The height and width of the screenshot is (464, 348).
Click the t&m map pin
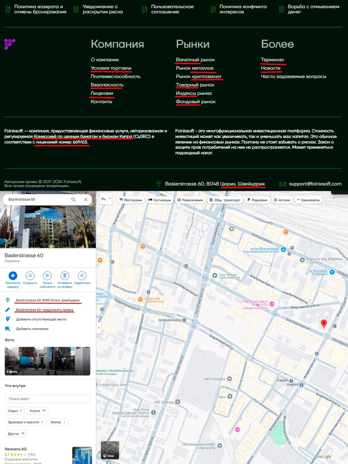230,396
